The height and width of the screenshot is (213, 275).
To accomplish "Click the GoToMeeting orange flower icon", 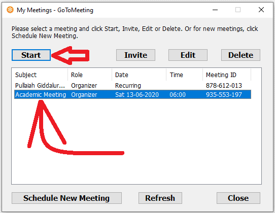I will pyautogui.click(x=10, y=10).
